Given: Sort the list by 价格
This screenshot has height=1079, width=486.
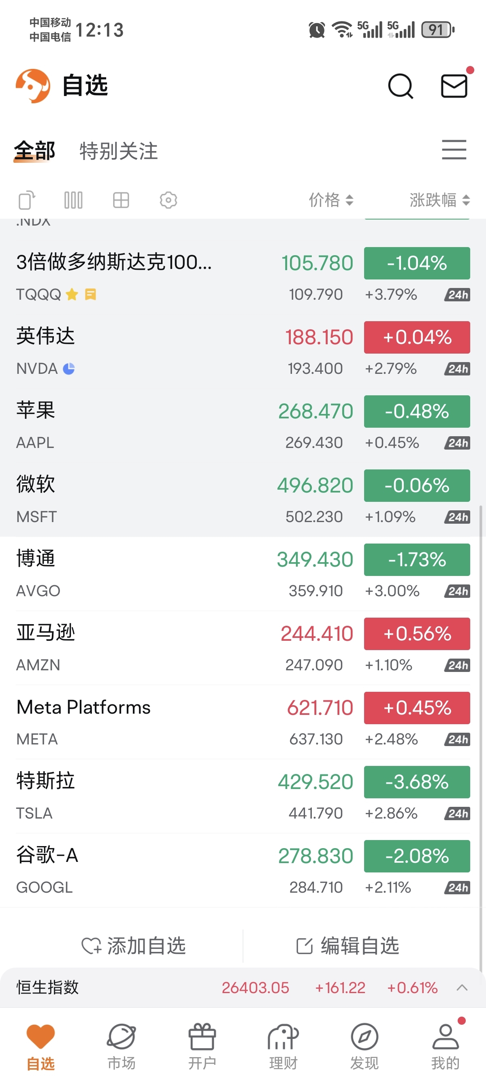Looking at the screenshot, I should [x=331, y=200].
